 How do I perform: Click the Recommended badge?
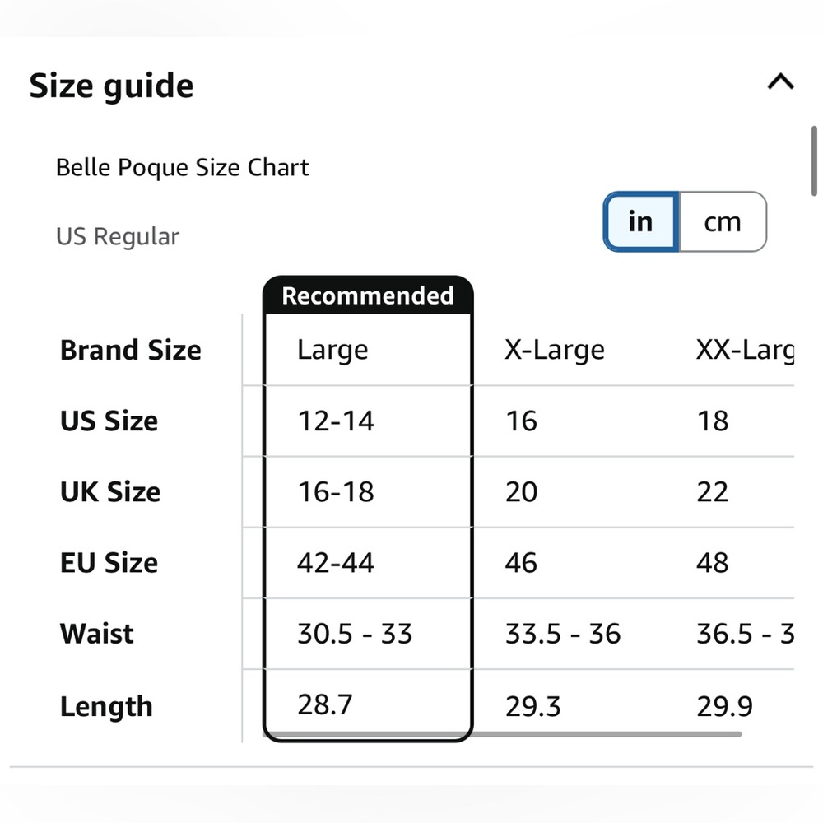tap(368, 295)
